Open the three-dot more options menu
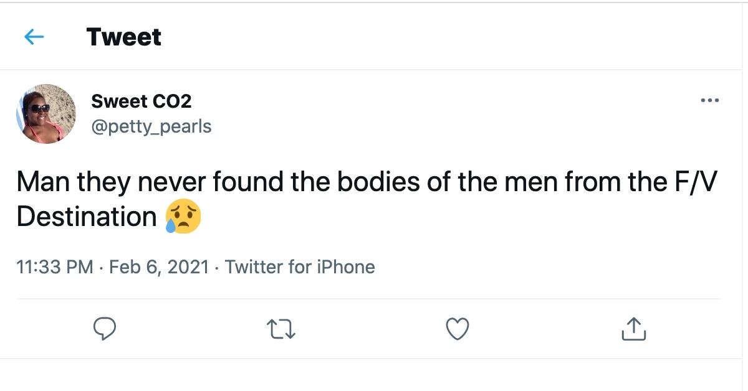The width and height of the screenshot is (748, 391). pos(709,100)
